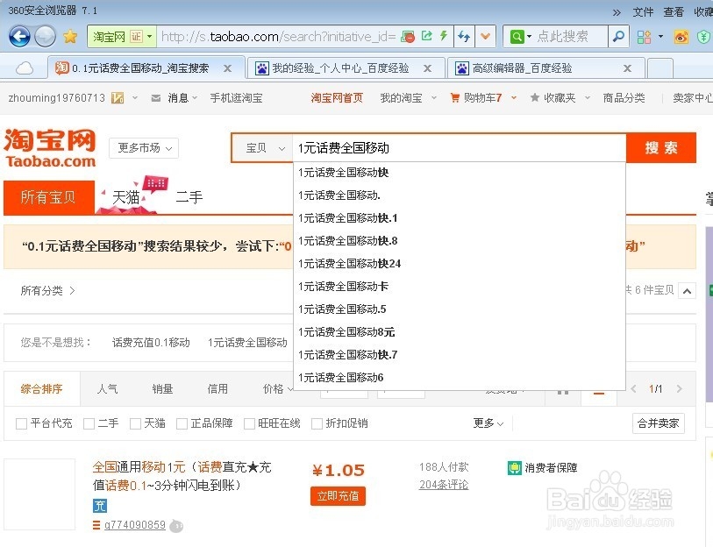
Task: Click the orange 搜索 button
Action: 661,148
